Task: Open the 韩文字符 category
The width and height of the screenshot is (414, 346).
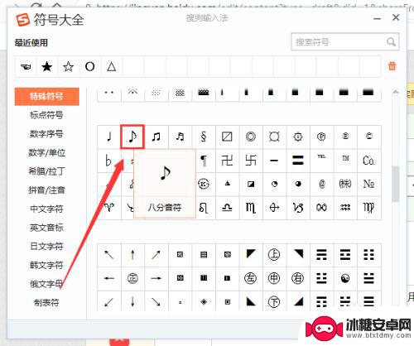Action: click(x=47, y=265)
